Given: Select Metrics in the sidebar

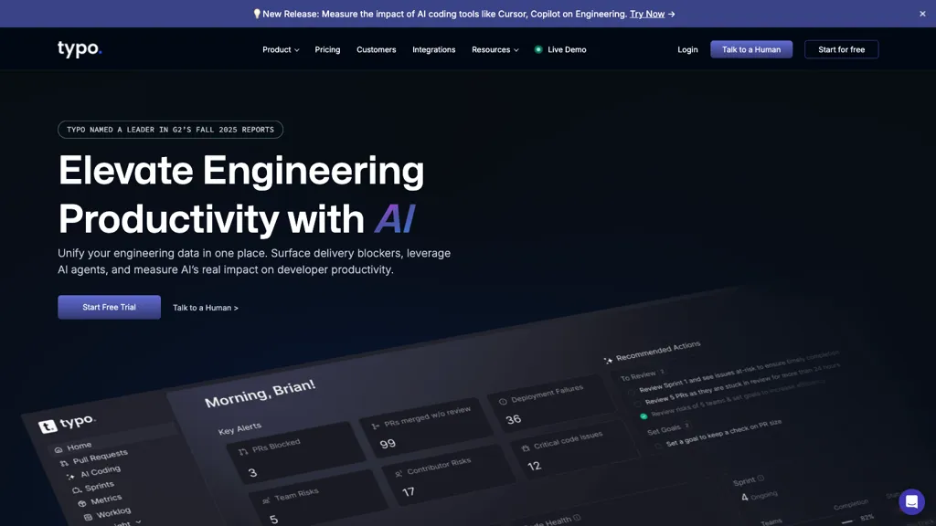Looking at the screenshot, I should click(x=104, y=500).
